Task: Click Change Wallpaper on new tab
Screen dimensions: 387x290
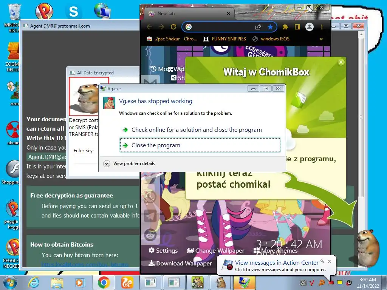Action: pos(215,251)
